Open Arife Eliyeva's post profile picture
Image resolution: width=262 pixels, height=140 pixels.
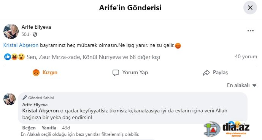click(x=11, y=31)
